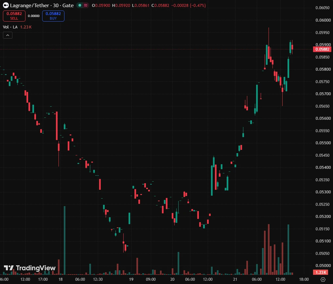This screenshot has height=284, width=333.
Task: Click the 0.05700 price scale label
Action: coord(323,94)
